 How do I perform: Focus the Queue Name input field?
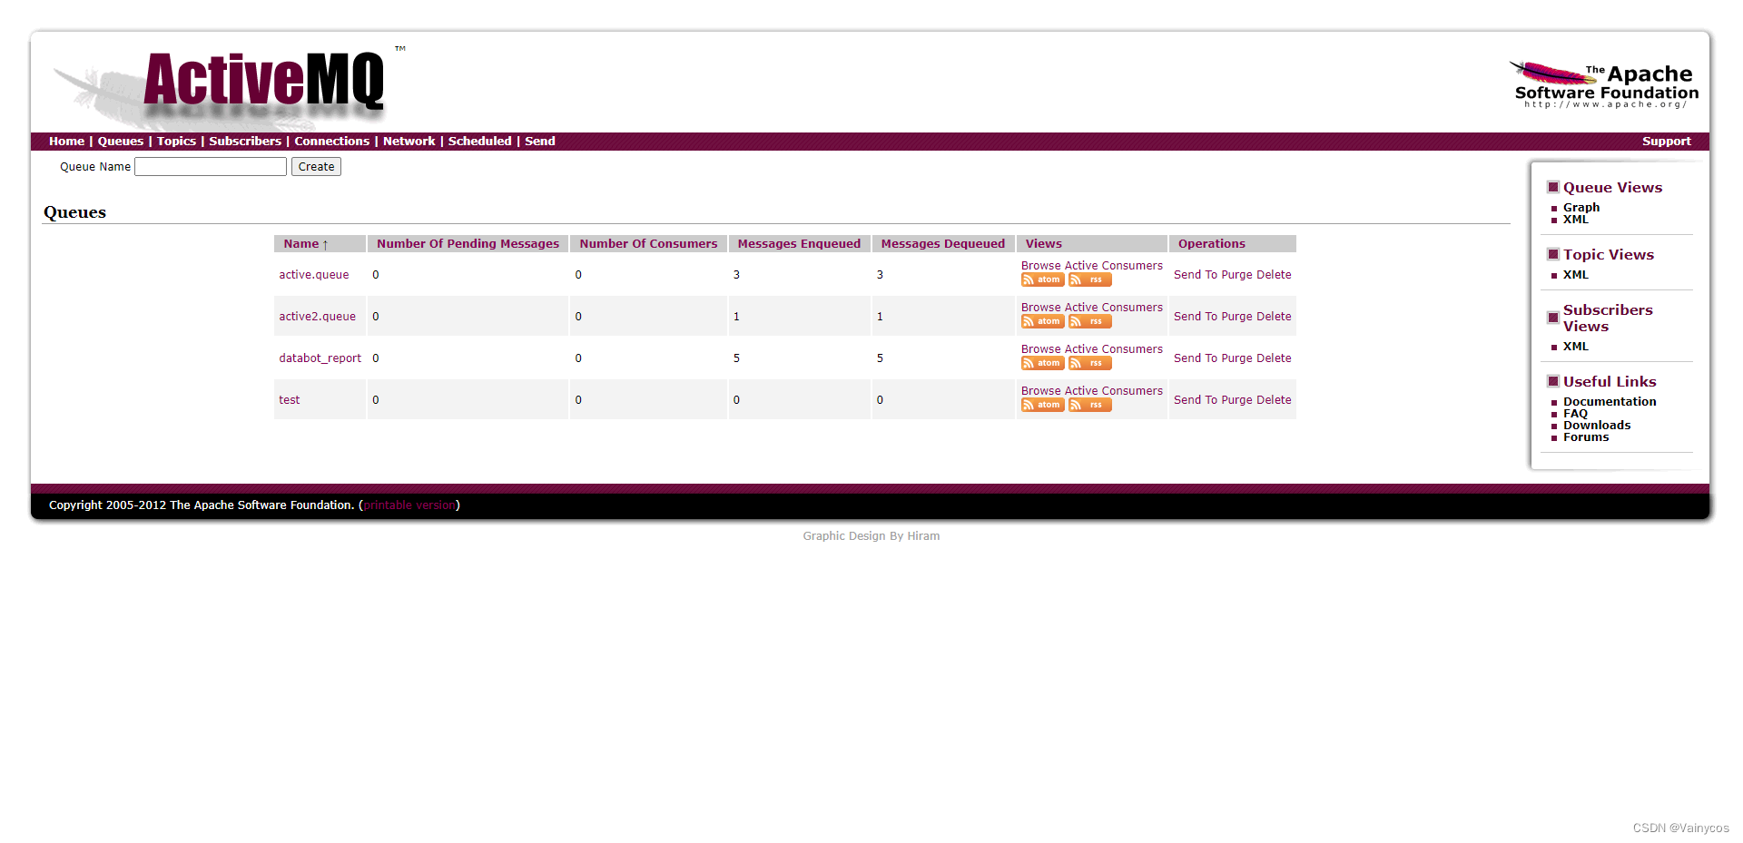coord(211,167)
